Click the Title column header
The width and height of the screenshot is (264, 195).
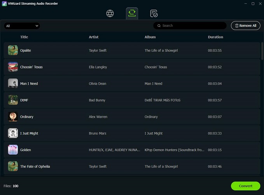(x=24, y=37)
